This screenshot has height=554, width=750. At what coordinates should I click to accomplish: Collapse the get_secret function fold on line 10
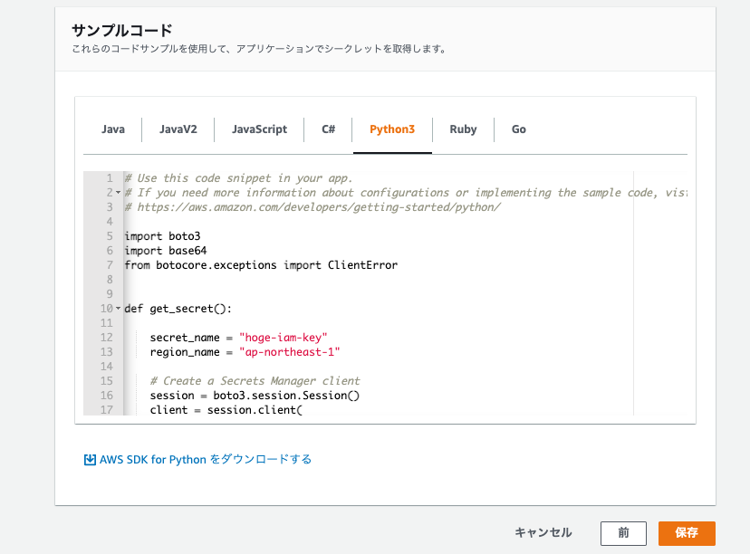pyautogui.click(x=117, y=308)
